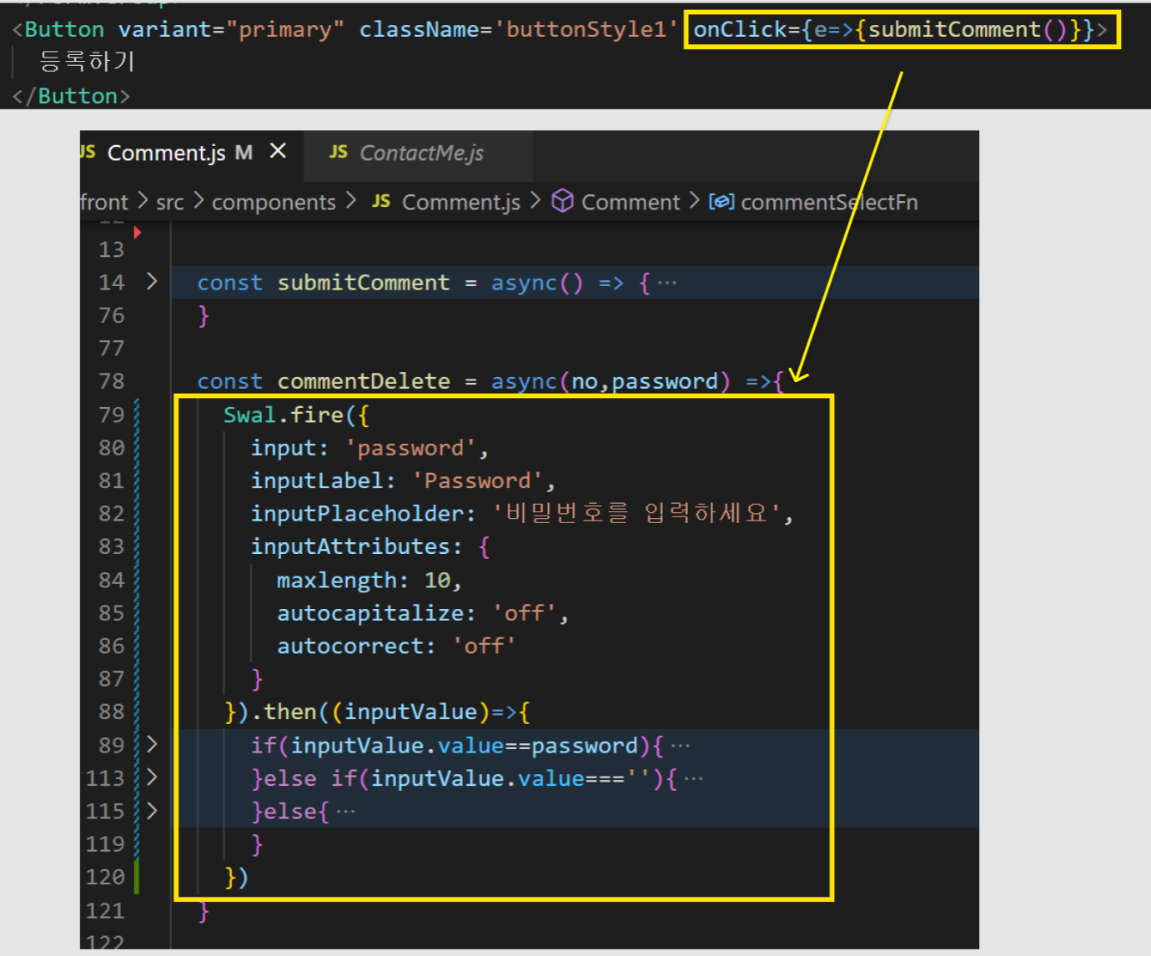
Task: Open the Comment.js breadcrumb file entry
Action: [460, 202]
